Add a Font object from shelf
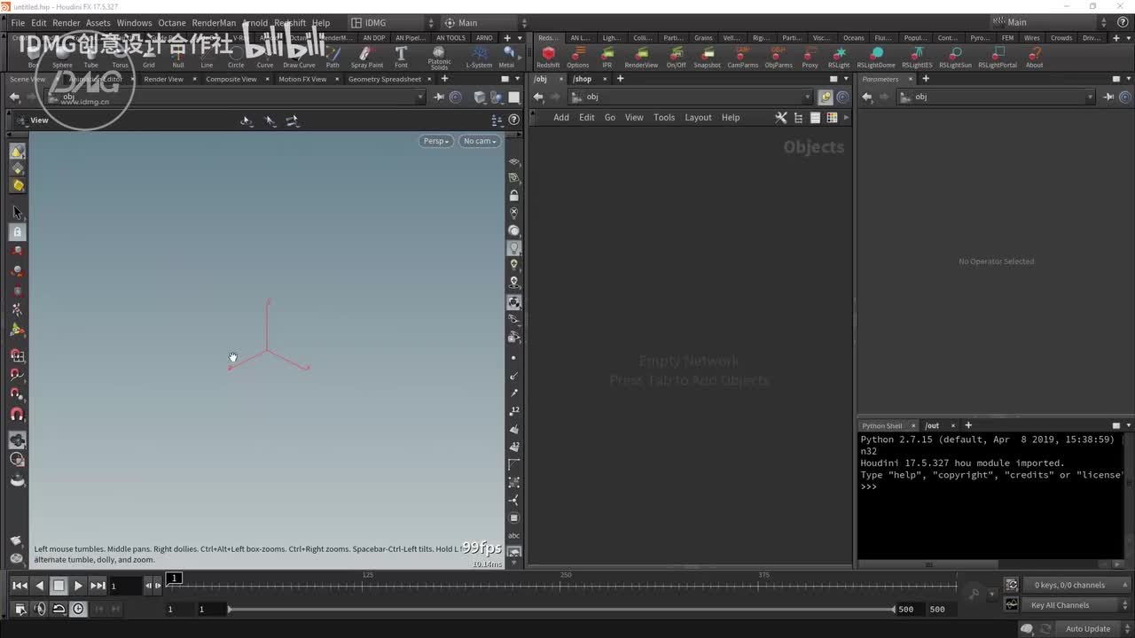The image size is (1135, 638). coord(401,58)
